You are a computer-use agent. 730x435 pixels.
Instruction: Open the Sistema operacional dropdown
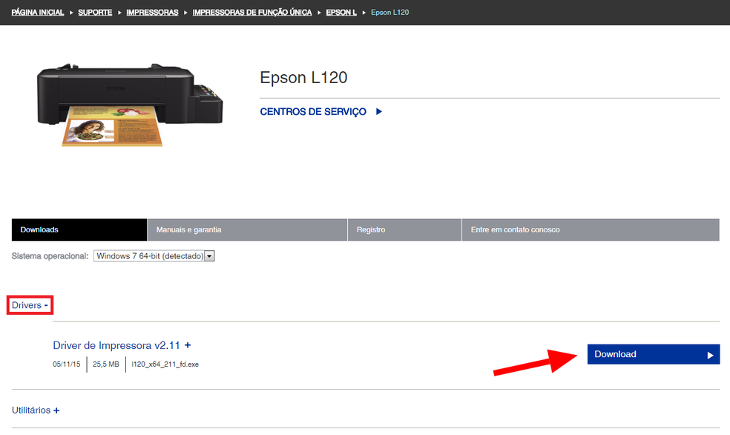coord(154,256)
